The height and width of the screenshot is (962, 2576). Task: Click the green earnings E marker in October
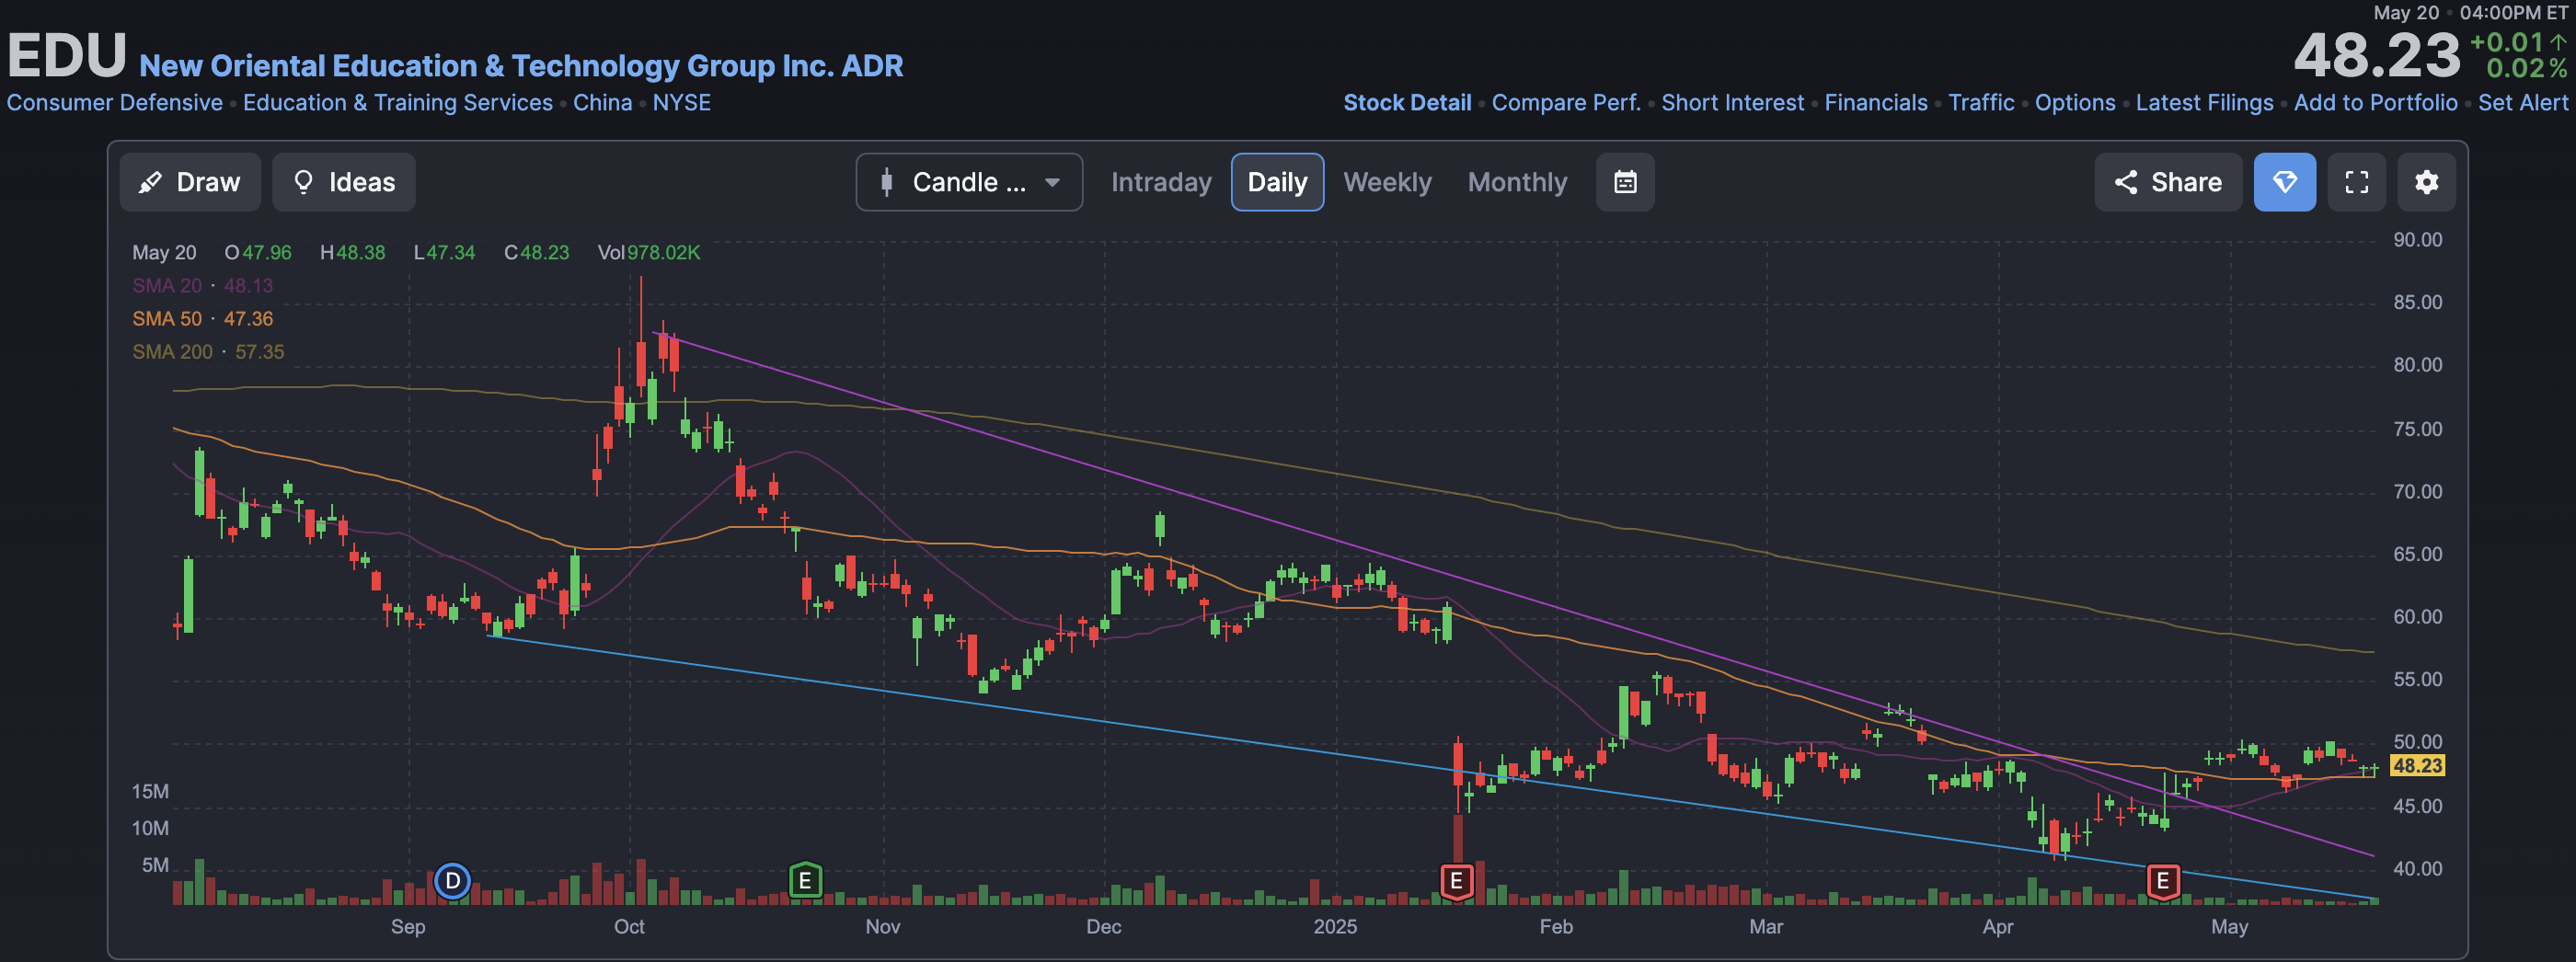click(x=805, y=881)
